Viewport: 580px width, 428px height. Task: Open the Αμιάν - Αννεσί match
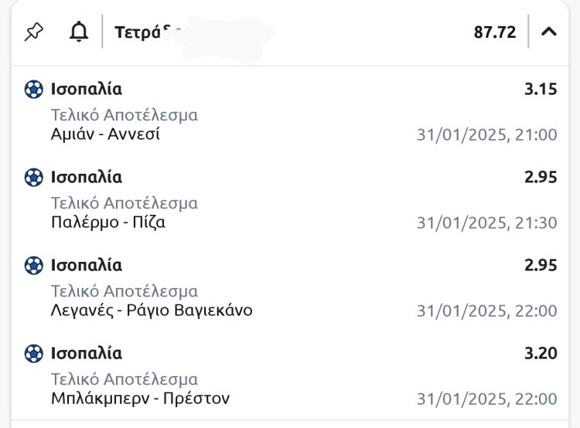click(105, 134)
